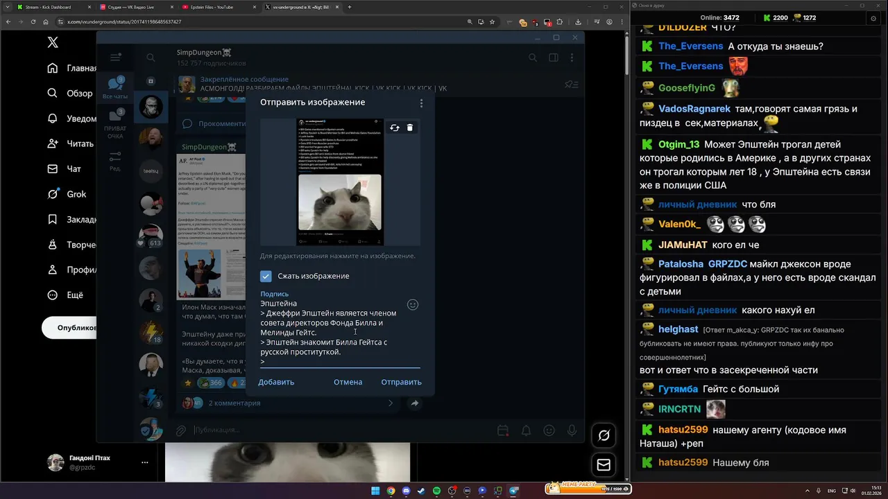Image resolution: width=888 pixels, height=499 pixels.
Task: Open a new browser tab with the plus
Action: (x=350, y=7)
